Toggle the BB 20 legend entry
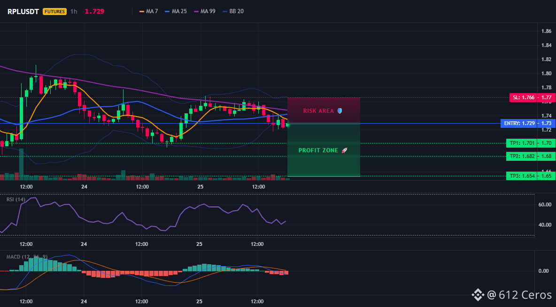The image size is (556, 307). [x=233, y=11]
